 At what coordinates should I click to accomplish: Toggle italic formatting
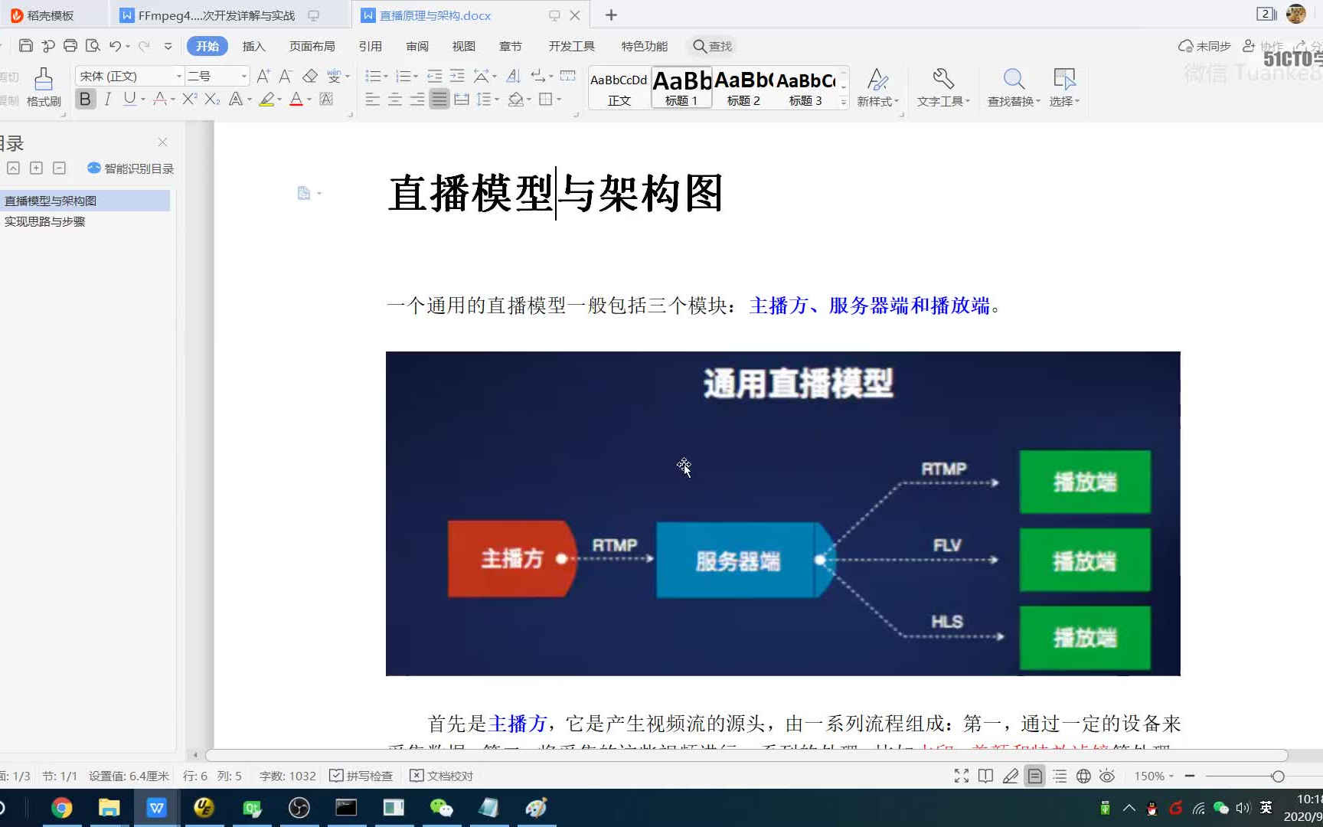[108, 99]
